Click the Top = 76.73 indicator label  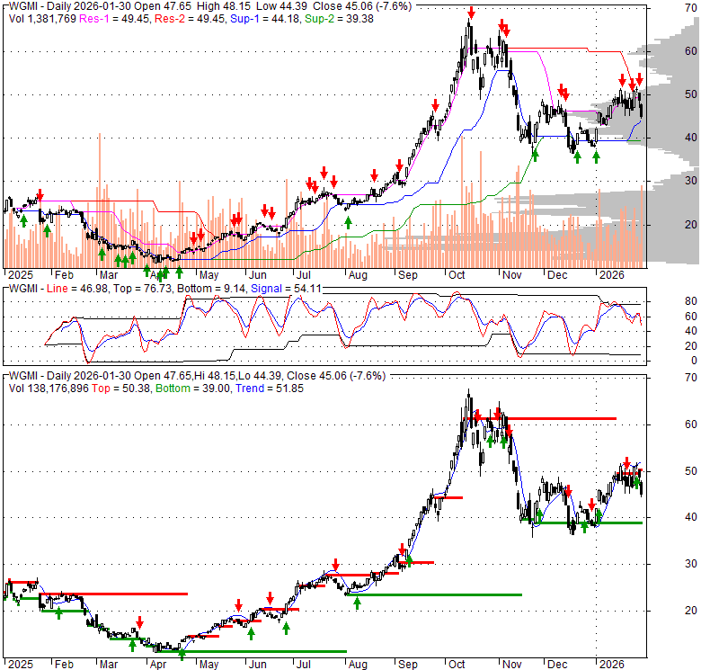pyautogui.click(x=142, y=289)
